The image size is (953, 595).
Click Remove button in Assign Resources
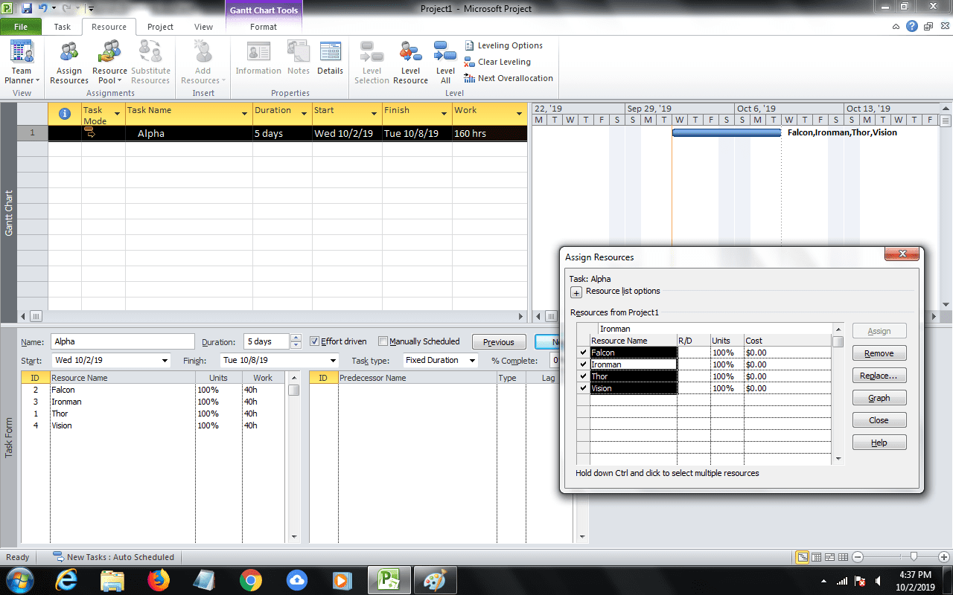[879, 353]
